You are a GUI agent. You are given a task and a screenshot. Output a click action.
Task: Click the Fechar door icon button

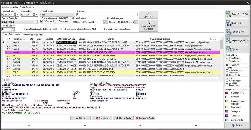(237, 125)
